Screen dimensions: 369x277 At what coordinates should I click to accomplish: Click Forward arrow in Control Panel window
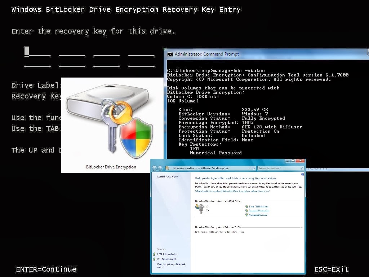click(x=160, y=168)
